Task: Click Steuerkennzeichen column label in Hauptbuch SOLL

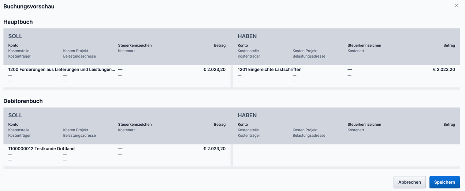Action: [x=135, y=45]
